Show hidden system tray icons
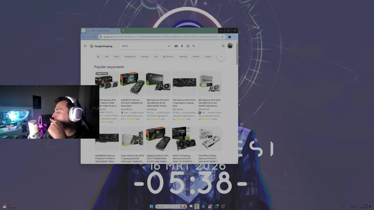The width and height of the screenshot is (374, 210). 343,206
